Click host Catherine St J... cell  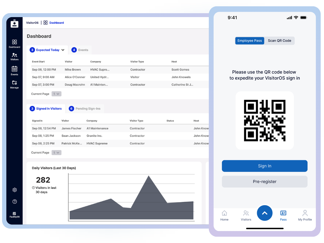click(x=182, y=85)
